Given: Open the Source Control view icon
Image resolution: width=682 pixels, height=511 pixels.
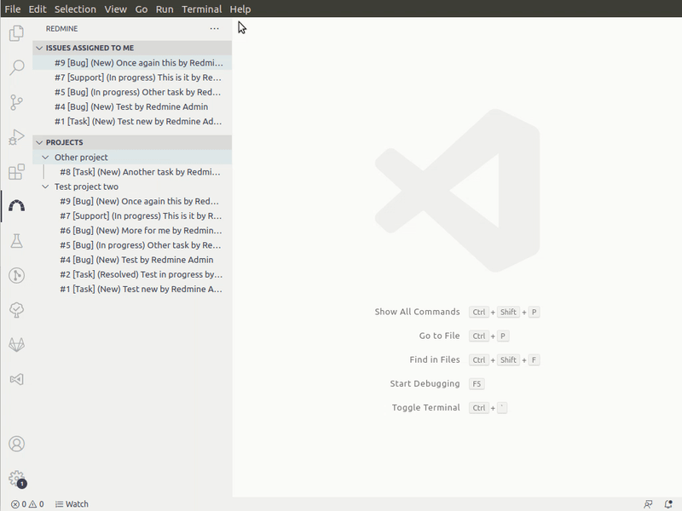Looking at the screenshot, I should click(x=16, y=102).
